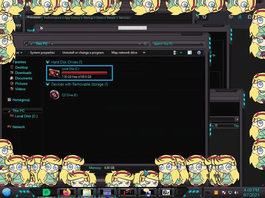Click Local Disk C: red usage bar

(x=84, y=73)
